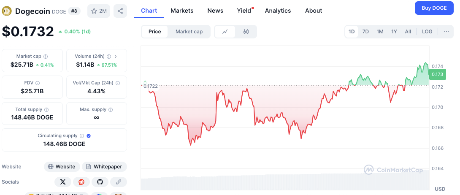Click the 148.46B DOGE total supply value

(32, 118)
